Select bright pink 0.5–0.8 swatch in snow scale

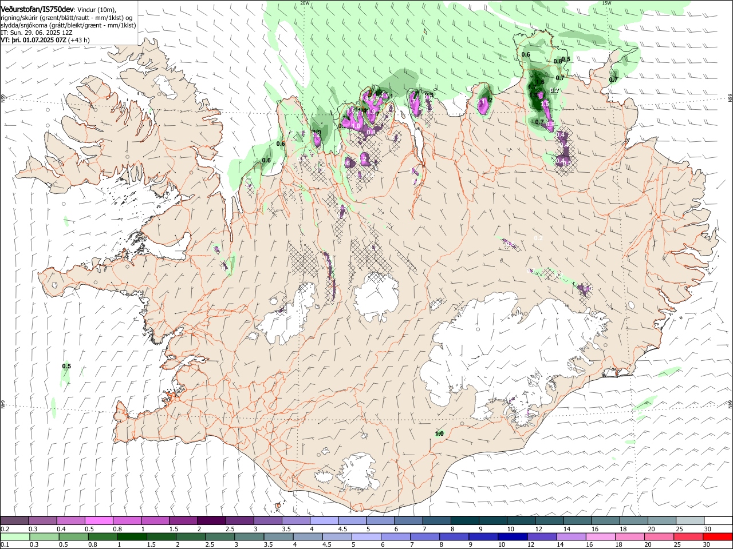click(x=99, y=521)
